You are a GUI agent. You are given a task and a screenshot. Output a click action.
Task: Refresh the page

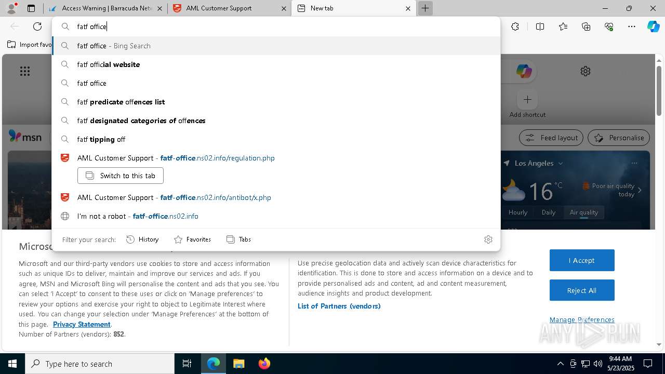click(x=37, y=26)
